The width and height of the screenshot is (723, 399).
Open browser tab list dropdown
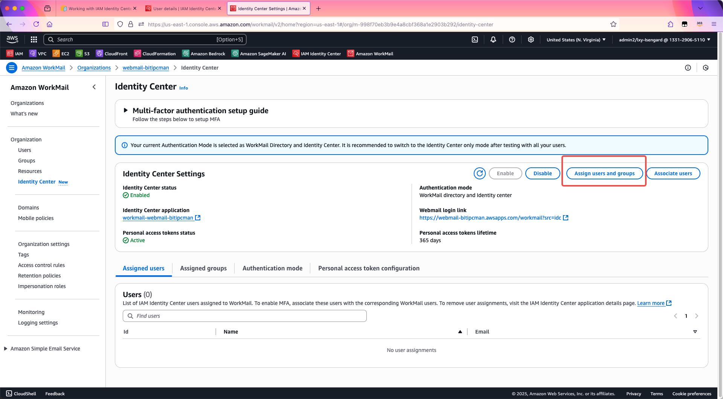point(700,8)
